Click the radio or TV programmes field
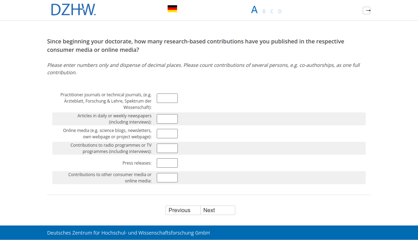 (x=167, y=148)
